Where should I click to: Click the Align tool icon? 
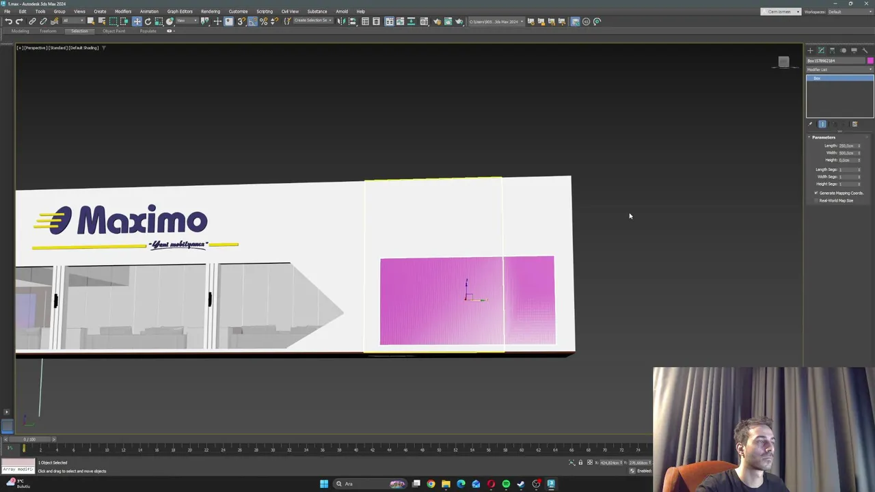click(x=352, y=21)
